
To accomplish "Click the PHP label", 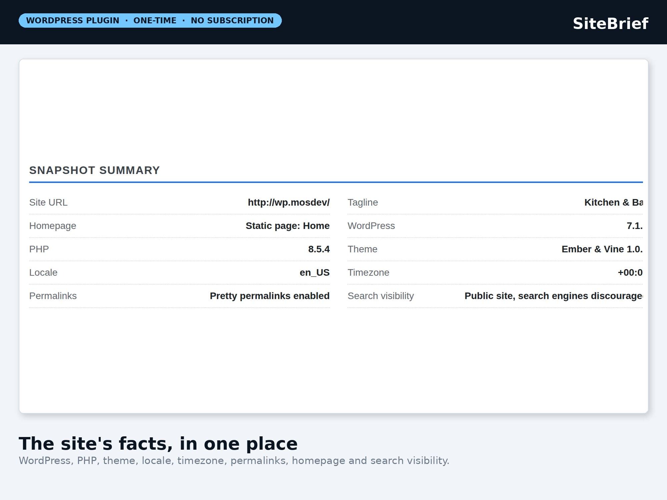I will [39, 249].
